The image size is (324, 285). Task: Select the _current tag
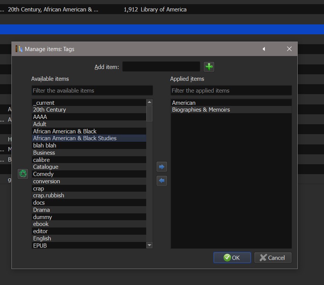click(x=89, y=102)
